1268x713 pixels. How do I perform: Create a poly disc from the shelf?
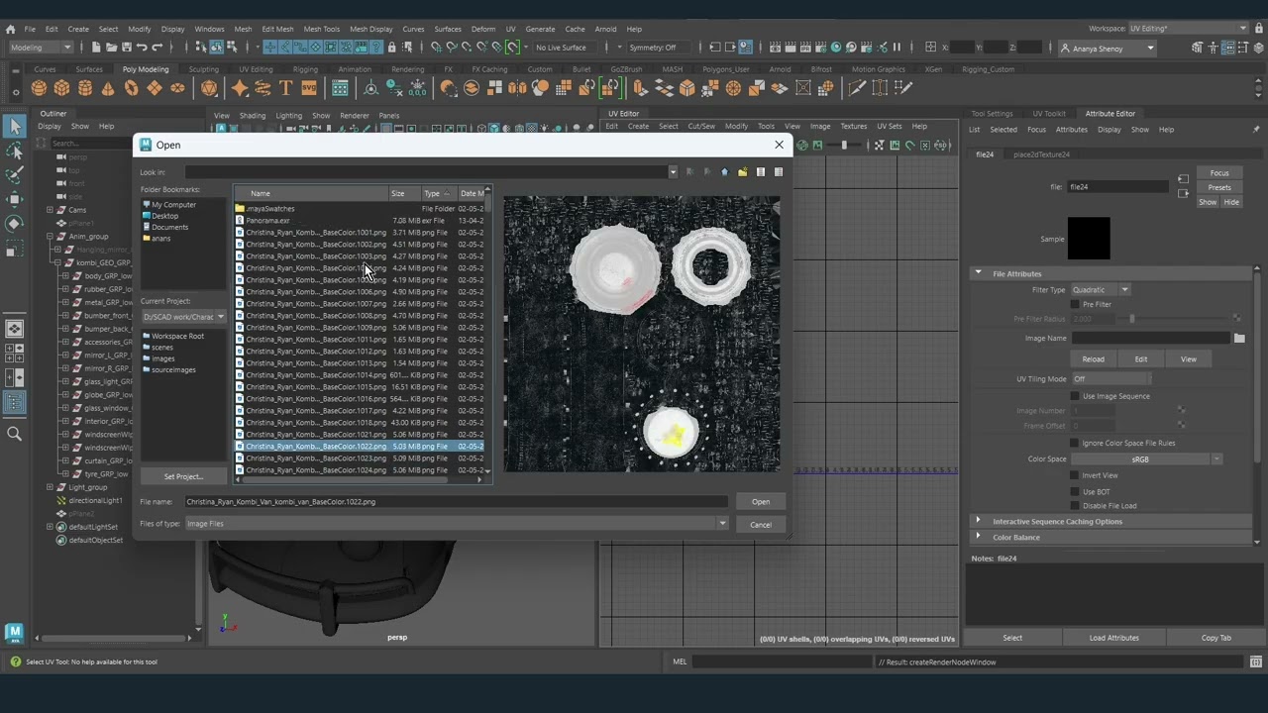pyautogui.click(x=177, y=88)
